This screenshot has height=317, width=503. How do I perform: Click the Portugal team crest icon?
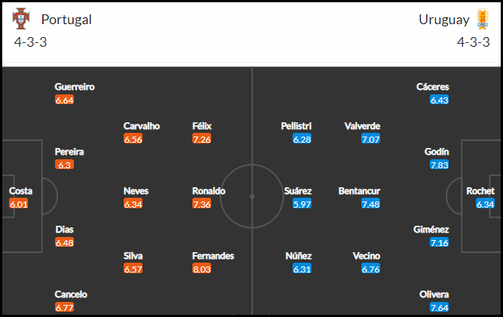tap(21, 19)
